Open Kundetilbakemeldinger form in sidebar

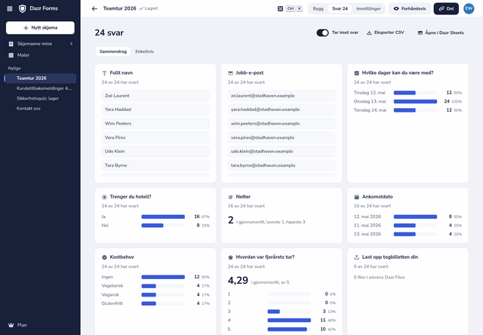coord(40,88)
